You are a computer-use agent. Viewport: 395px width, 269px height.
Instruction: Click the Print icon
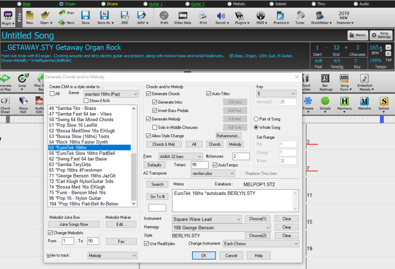(x=203, y=18)
